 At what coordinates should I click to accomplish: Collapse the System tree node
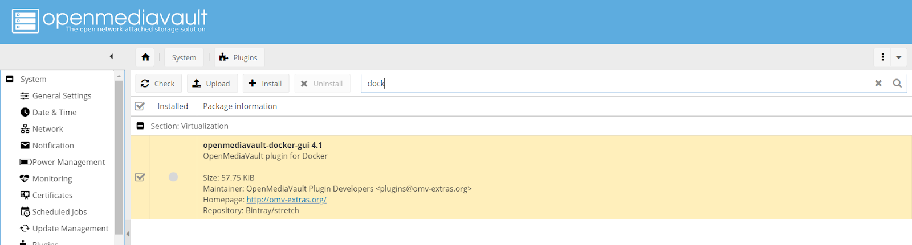pyautogui.click(x=10, y=79)
